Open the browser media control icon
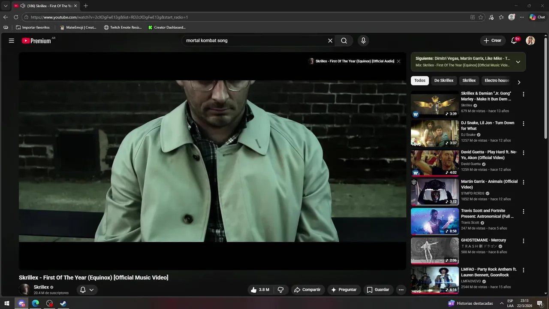This screenshot has height=309, width=549. [491, 17]
